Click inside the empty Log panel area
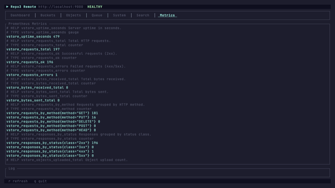 coord(167,173)
